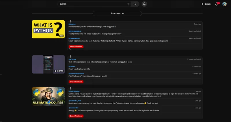The image size is (231, 122).
Task: Click the 4:07 duration badge on thumbnail
Action: (62, 36)
